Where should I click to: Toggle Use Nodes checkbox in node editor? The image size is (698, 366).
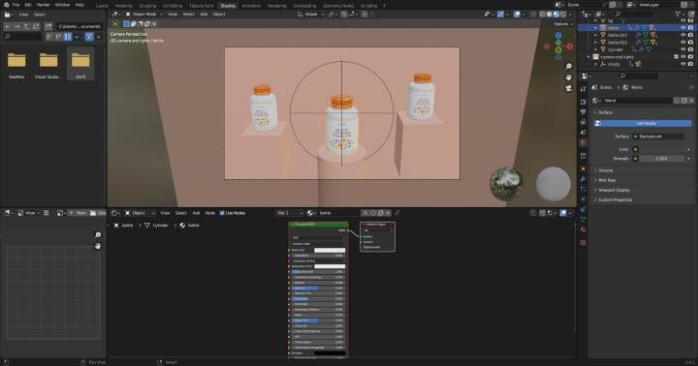click(x=222, y=213)
